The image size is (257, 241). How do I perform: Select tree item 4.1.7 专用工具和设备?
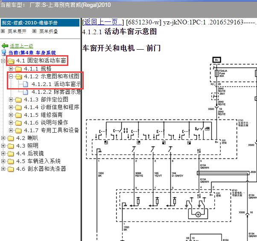pyautogui.click(x=52, y=131)
